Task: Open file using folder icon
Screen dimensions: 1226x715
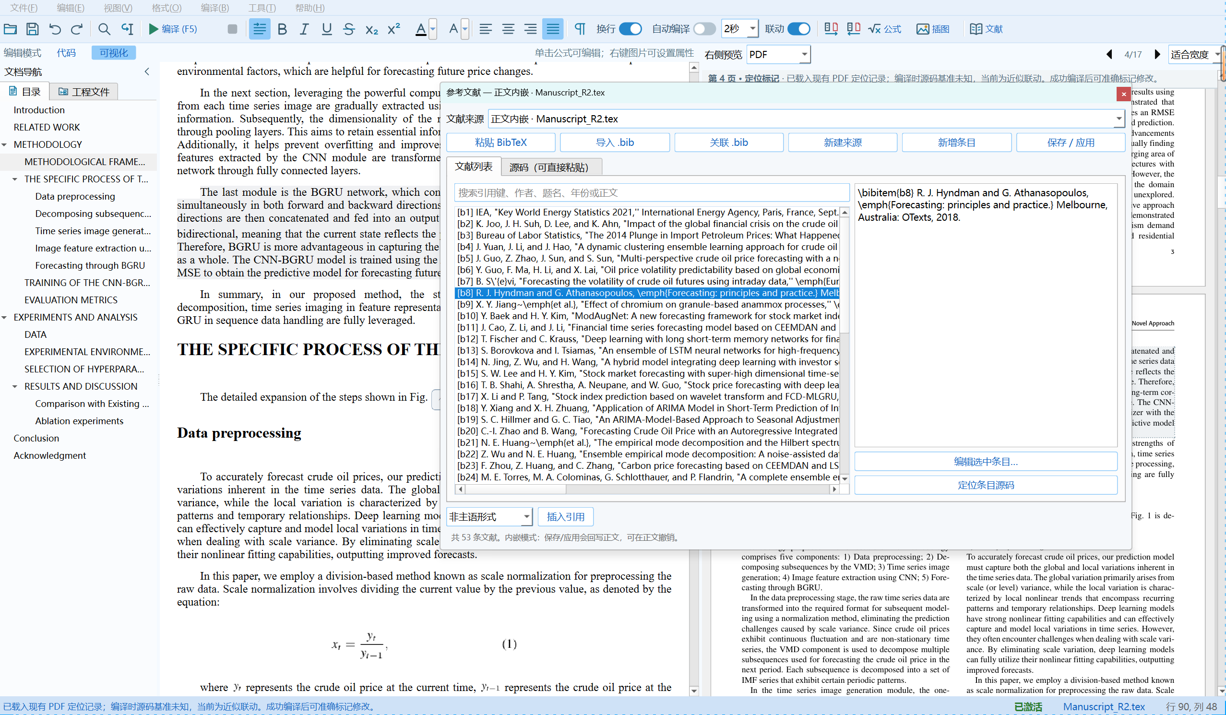Action: tap(11, 29)
